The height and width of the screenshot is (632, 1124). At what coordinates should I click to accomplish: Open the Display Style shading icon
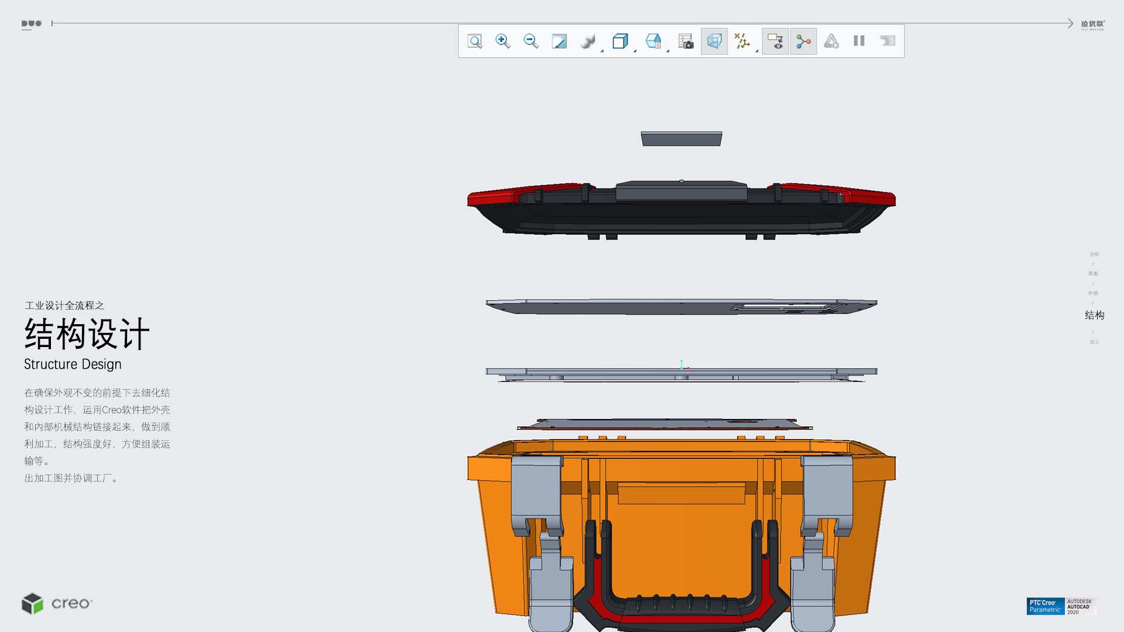click(x=587, y=41)
